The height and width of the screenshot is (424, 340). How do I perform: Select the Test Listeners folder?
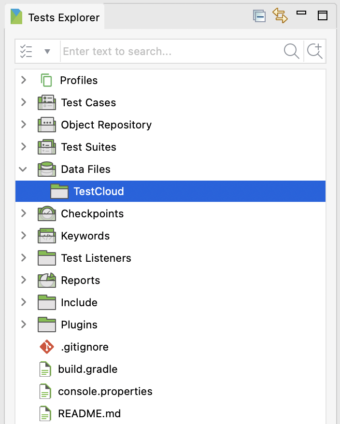pyautogui.click(x=96, y=258)
